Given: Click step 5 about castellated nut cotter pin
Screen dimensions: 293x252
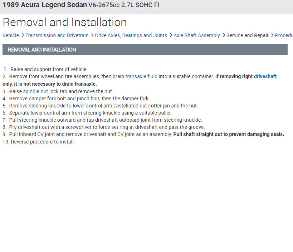Looking at the screenshot, I should (100, 106).
